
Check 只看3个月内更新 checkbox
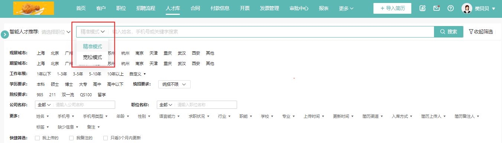(106, 138)
